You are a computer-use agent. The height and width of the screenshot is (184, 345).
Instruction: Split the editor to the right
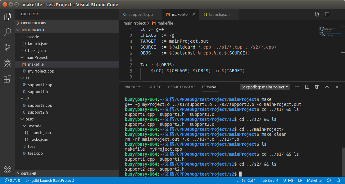point(327,14)
